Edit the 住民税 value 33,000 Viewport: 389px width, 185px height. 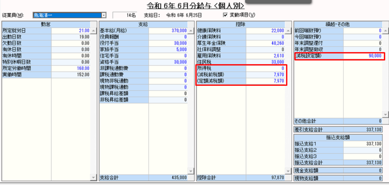(x=265, y=62)
